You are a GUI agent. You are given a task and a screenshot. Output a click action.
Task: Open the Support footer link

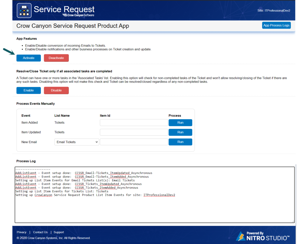tap(59, 232)
